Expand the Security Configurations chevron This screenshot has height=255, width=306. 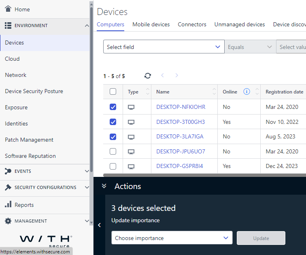click(87, 187)
